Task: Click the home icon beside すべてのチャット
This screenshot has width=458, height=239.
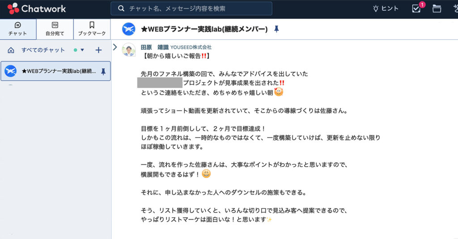Action: (x=11, y=50)
